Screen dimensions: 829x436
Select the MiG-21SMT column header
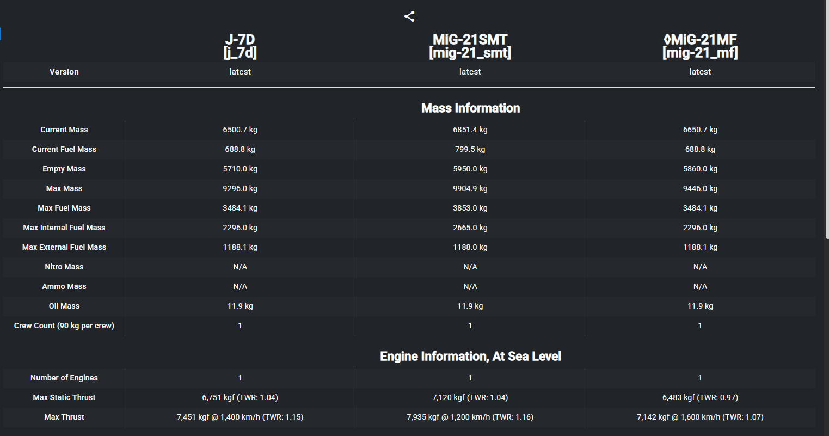(x=470, y=46)
